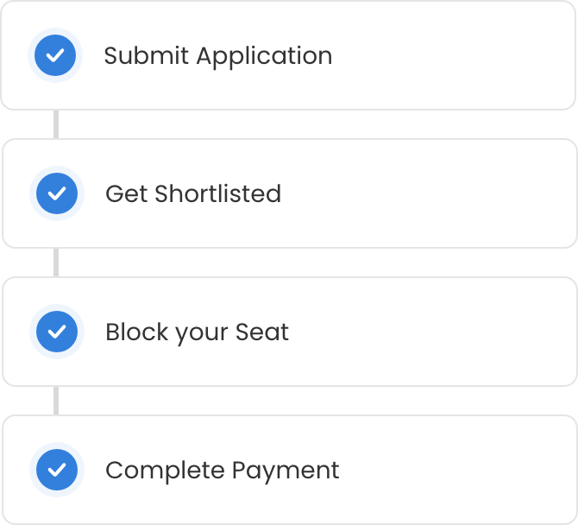578x525 pixels.
Task: Select the Complete Payment step label
Action: [223, 471]
